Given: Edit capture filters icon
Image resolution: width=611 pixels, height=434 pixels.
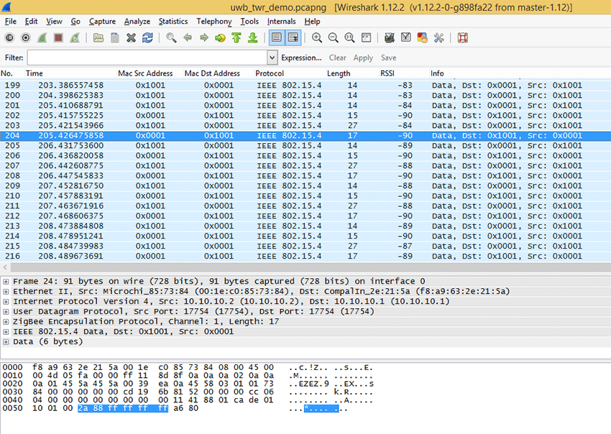Looking at the screenshot, I should pyautogui.click(x=390, y=38).
